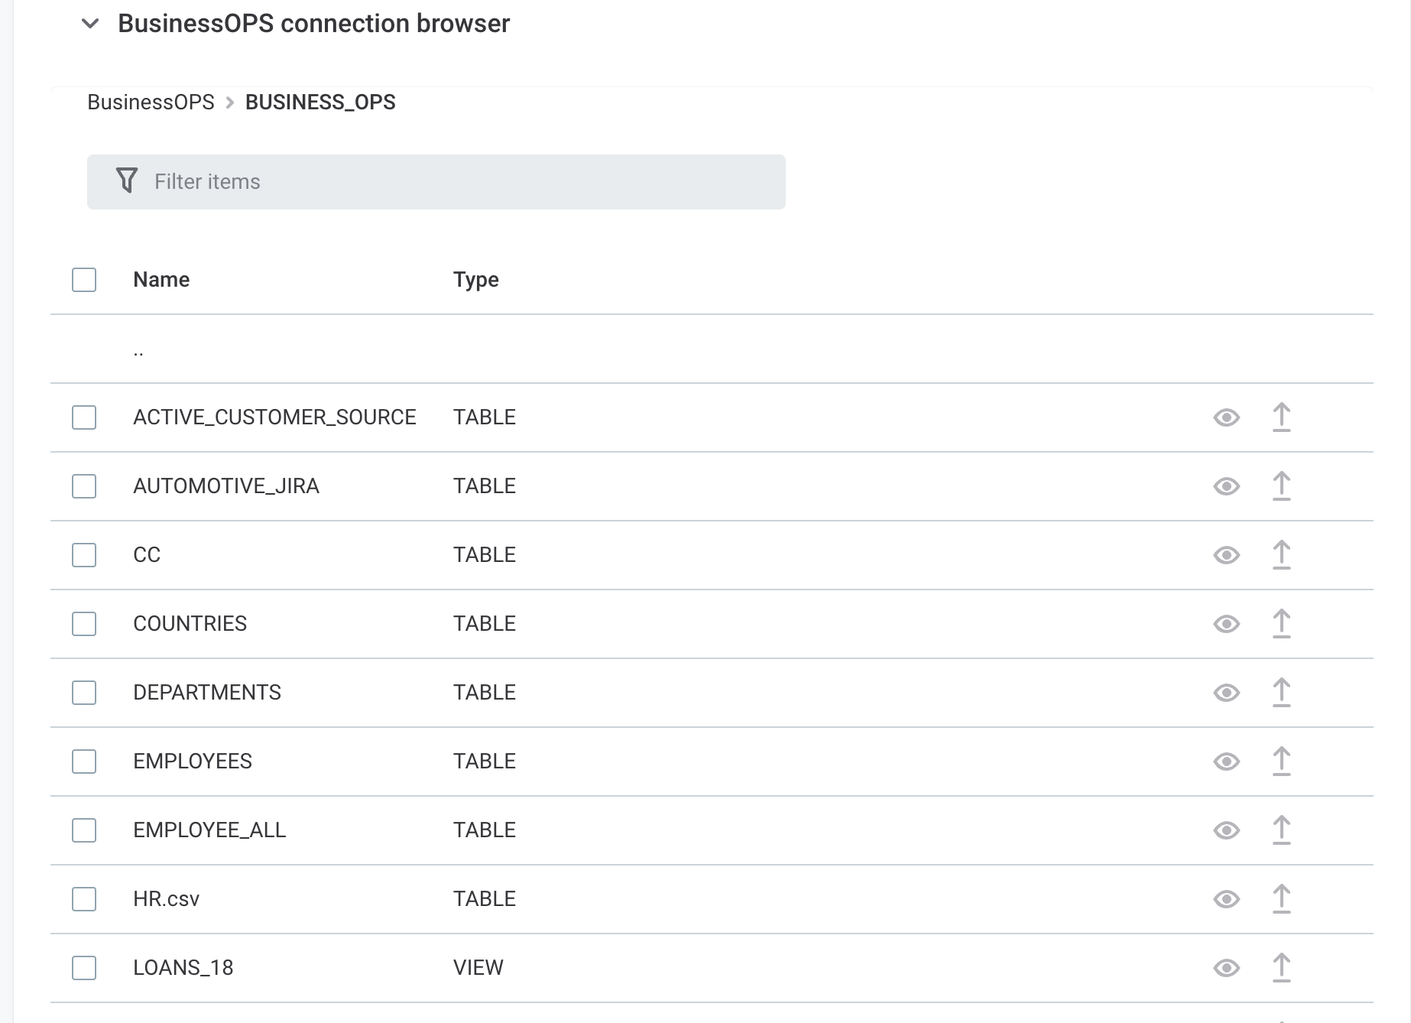This screenshot has height=1023, width=1411.
Task: Check the EMPLOYEES row checkbox
Action: (84, 762)
